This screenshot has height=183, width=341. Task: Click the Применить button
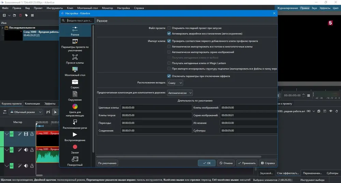(247, 163)
